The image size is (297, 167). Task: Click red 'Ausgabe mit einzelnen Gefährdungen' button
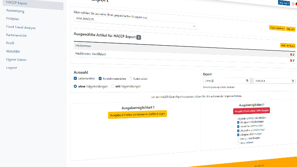pos(251,111)
